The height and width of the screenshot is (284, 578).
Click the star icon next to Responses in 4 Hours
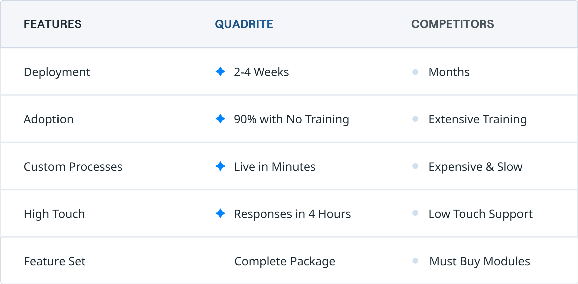click(220, 213)
